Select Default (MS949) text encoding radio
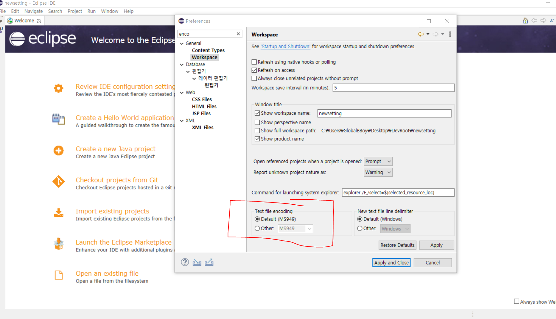Screen dimensions: 556x319 (x=257, y=219)
